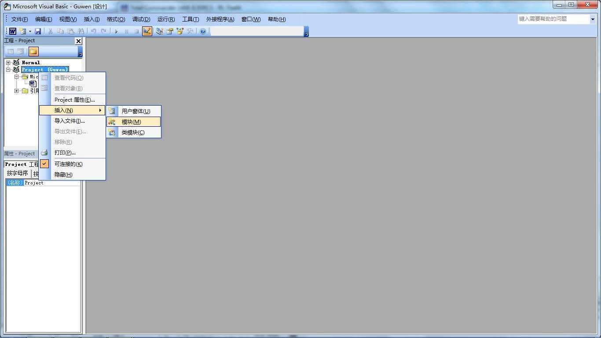
Task: Select 模块(M) in the submenu
Action: coord(134,122)
